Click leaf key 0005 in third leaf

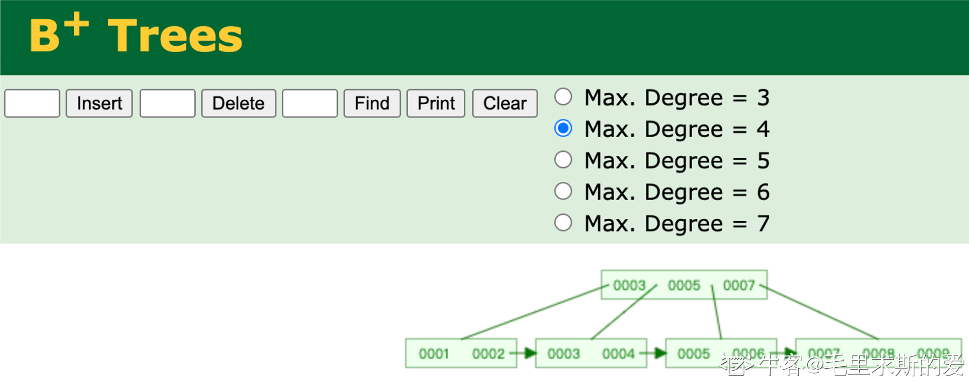click(694, 353)
